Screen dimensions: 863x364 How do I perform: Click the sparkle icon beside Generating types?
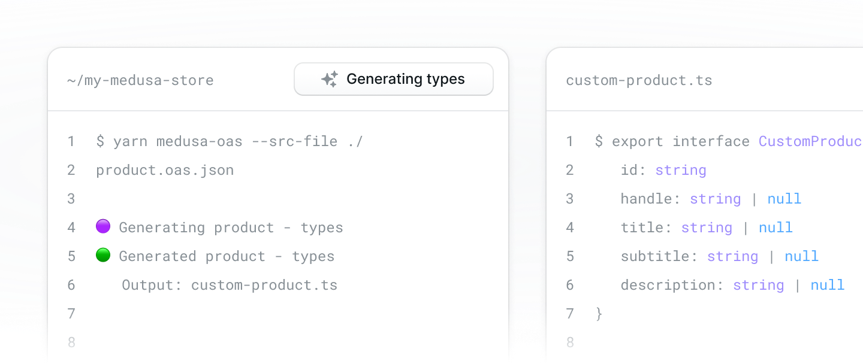(330, 79)
